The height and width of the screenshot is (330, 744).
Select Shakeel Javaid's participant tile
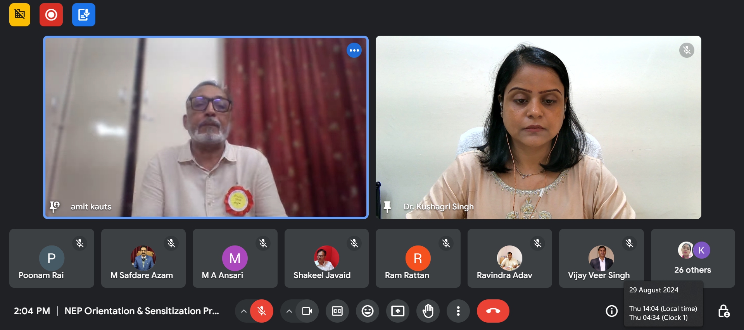(326, 258)
